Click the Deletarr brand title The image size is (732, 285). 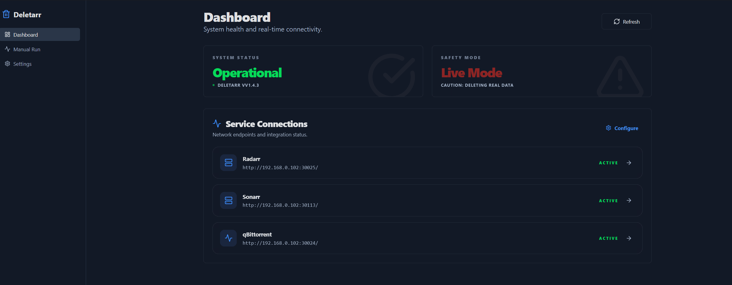27,15
